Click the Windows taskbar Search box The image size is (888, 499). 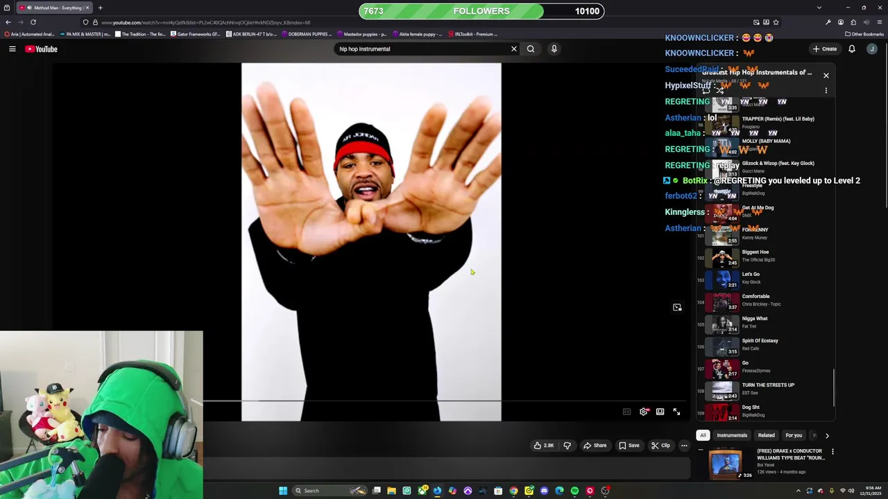tap(330, 491)
